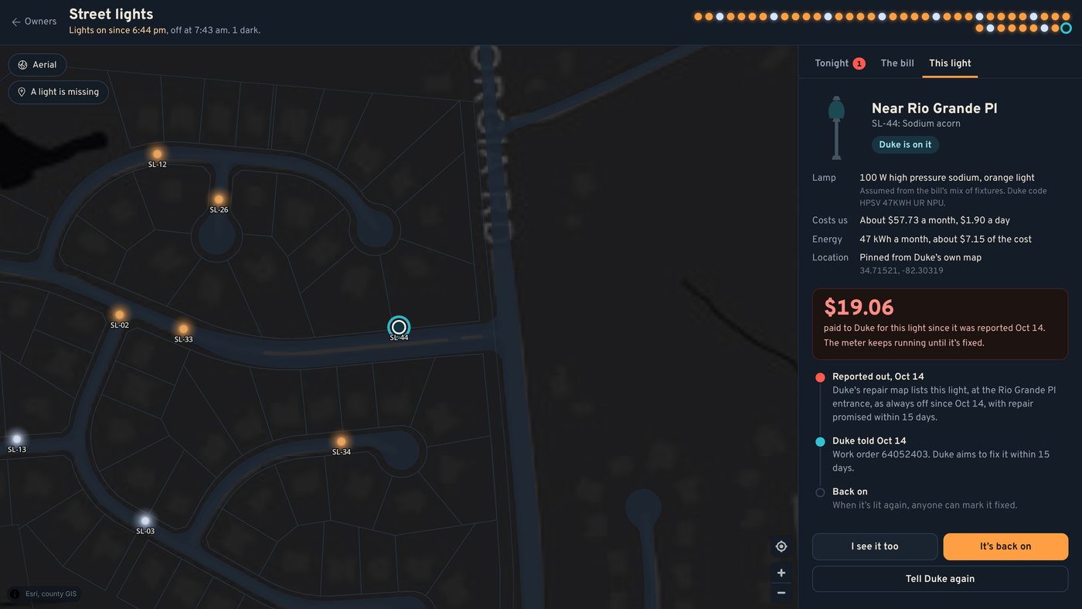The image size is (1082, 609).
Task: Click the red 'Reported out, Oct 14' dot
Action: [820, 377]
